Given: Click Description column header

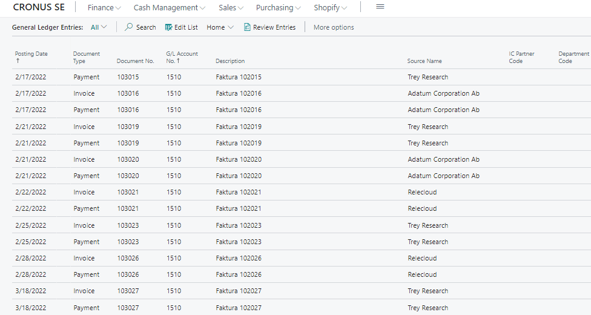Looking at the screenshot, I should [x=230, y=61].
